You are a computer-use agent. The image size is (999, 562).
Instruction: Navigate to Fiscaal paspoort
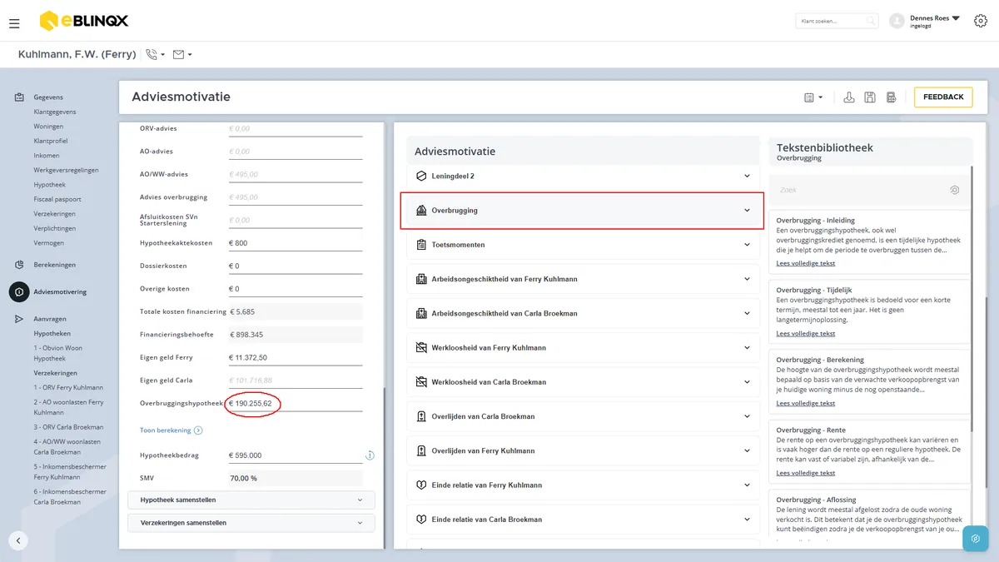click(57, 199)
